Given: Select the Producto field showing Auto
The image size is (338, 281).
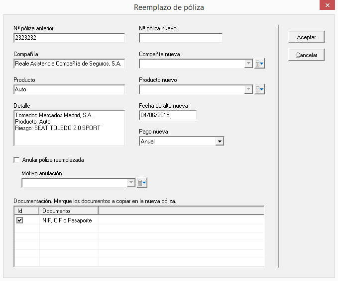Looking at the screenshot, I should (69, 89).
